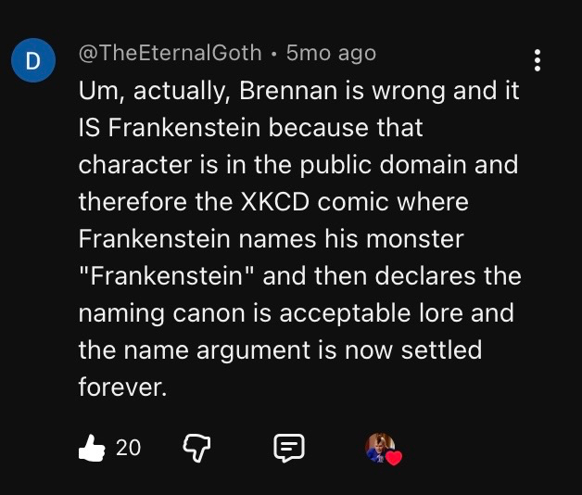
Task: Click the red heart badge
Action: point(393,457)
